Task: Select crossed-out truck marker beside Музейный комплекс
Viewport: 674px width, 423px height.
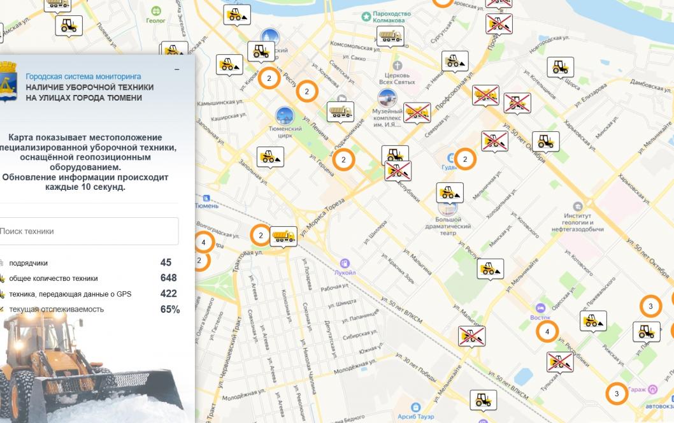Action: pos(417,112)
